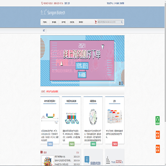Screen dimensions: 166x166
Task: Open the circular genome map image in the third card
Action: 93,117
